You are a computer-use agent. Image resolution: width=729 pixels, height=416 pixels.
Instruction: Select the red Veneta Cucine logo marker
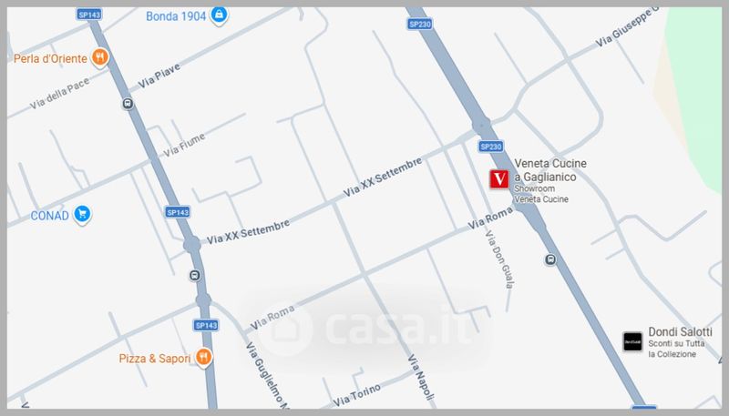pos(498,178)
